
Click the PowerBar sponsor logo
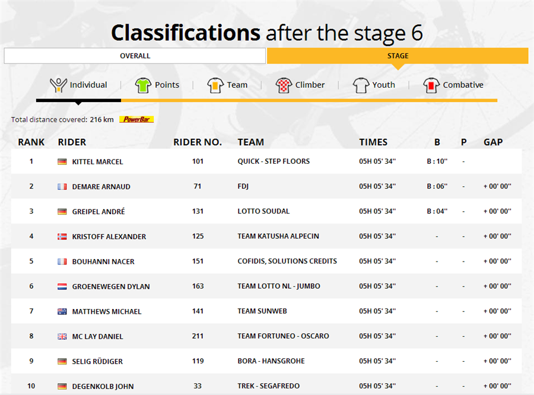pyautogui.click(x=136, y=119)
